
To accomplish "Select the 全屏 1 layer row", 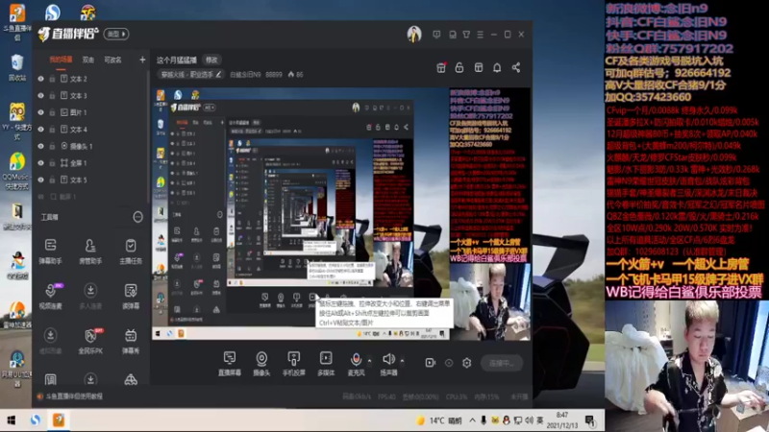I will click(x=90, y=163).
